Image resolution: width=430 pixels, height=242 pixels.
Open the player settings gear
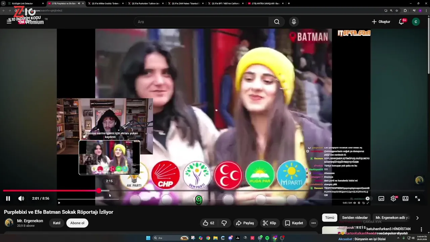point(393,198)
